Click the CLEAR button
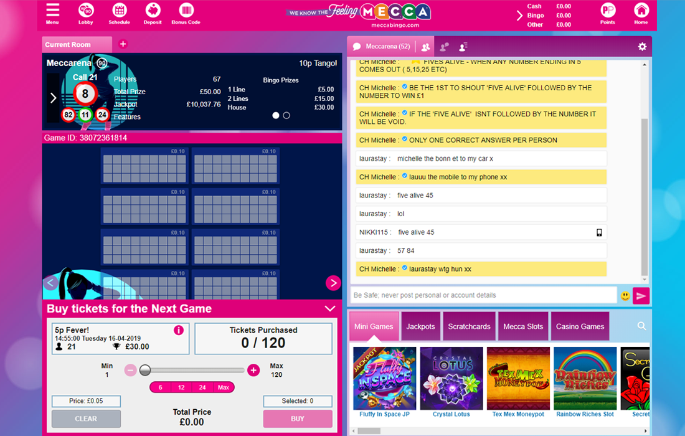The image size is (685, 436). tap(86, 419)
